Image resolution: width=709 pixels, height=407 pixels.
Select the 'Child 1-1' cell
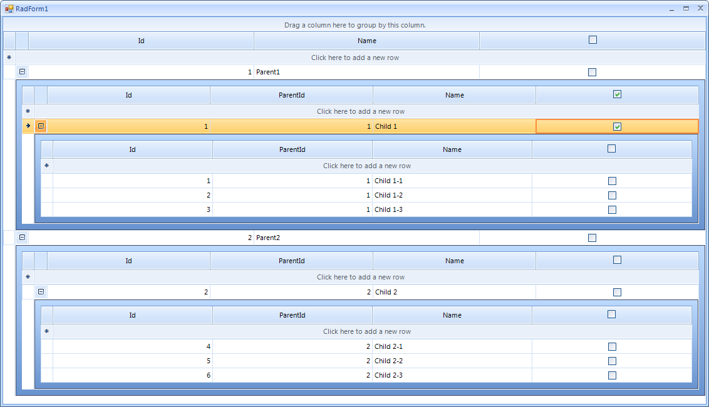(x=452, y=181)
